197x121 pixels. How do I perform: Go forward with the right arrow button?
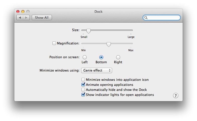27,18
